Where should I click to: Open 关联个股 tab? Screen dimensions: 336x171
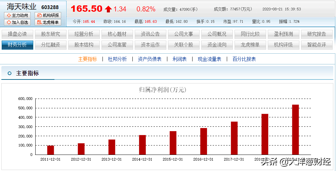pyautogui.click(x=184, y=45)
